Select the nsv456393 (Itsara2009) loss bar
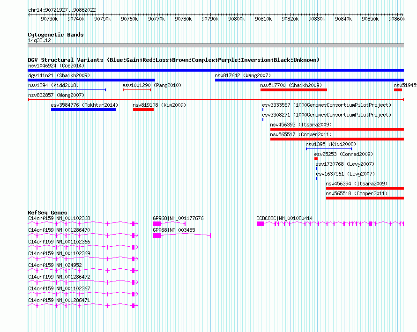This screenshot has height=332, width=417. point(337,129)
